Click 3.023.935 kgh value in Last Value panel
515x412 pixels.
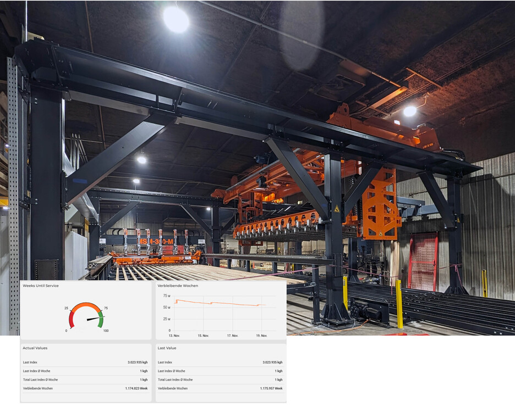272,363
